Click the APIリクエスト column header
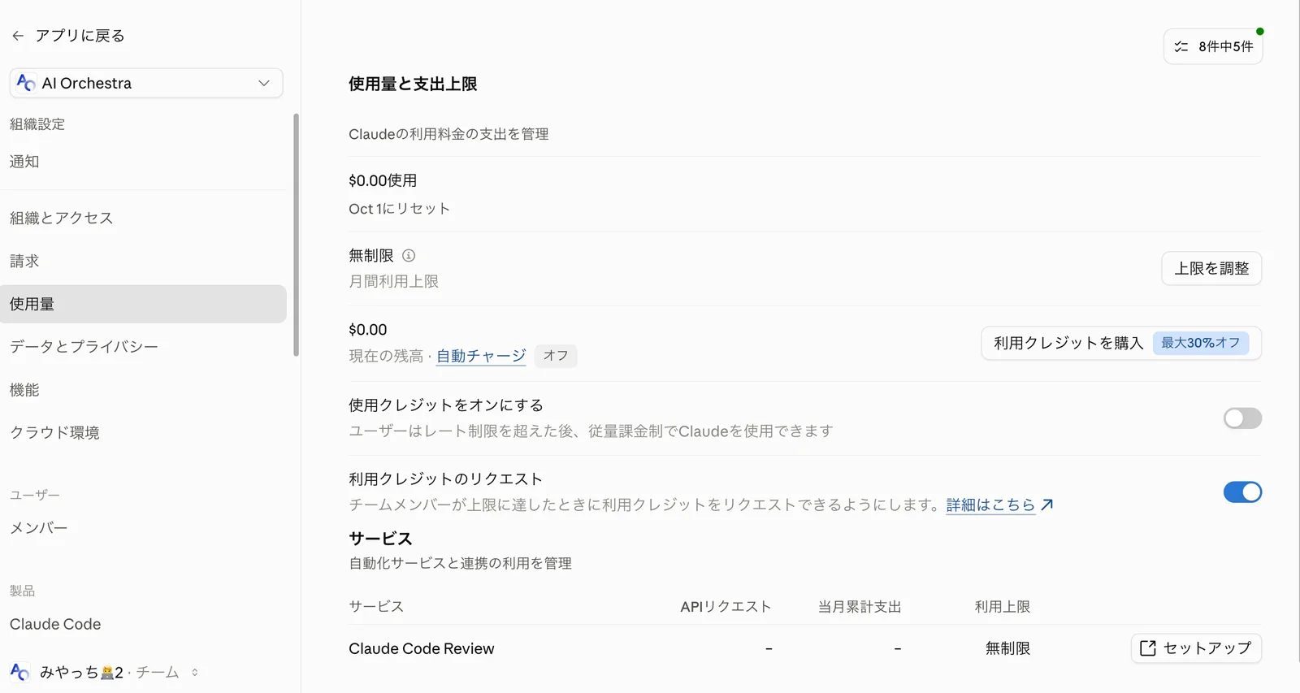This screenshot has height=693, width=1300. [x=726, y=607]
